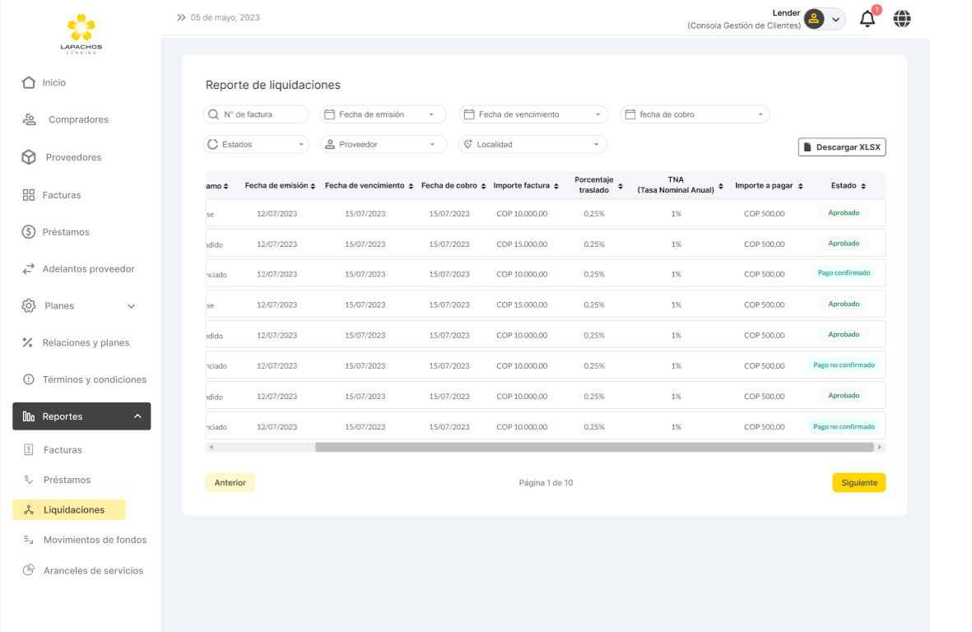
Task: Open the Proveedor filter dropdown
Action: point(383,144)
